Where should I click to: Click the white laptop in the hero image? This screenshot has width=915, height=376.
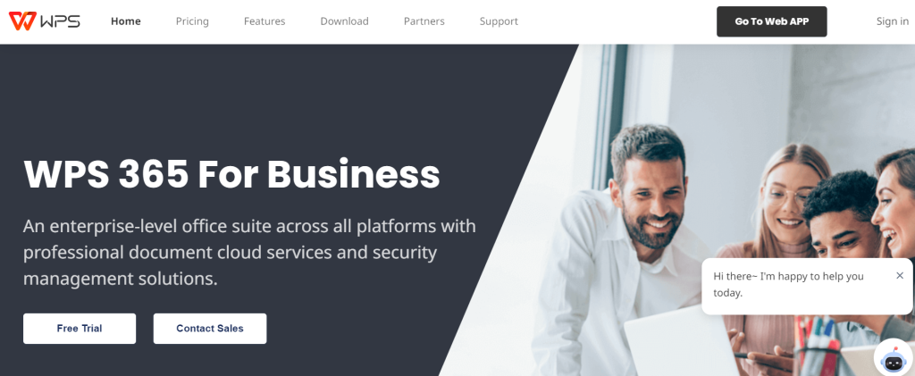(x=680, y=343)
